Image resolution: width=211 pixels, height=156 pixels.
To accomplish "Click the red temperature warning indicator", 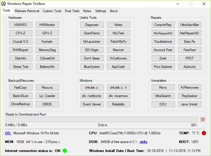I will (x=204, y=133).
